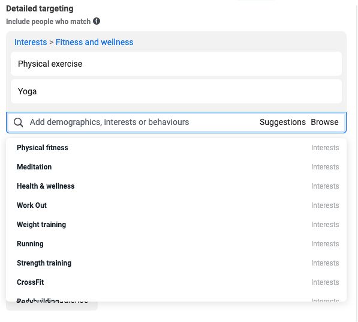This screenshot has height=322, width=358.
Task: Choose Meditation from suggestions list
Action: [176, 167]
